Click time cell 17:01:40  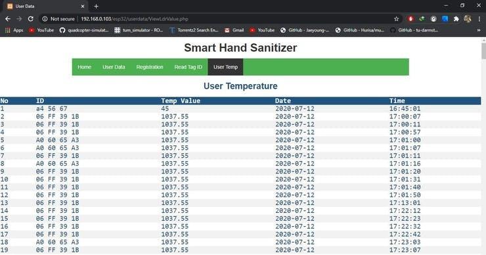(405, 187)
